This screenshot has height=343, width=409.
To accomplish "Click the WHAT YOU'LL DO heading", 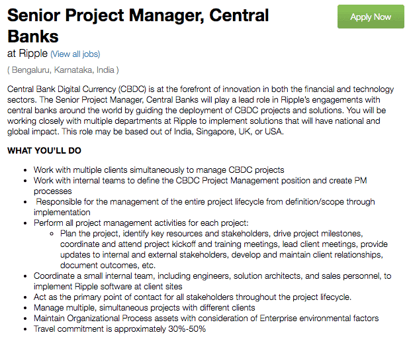I will (x=44, y=150).
